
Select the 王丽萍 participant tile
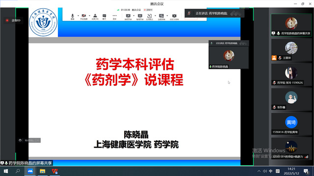tap(291, 50)
